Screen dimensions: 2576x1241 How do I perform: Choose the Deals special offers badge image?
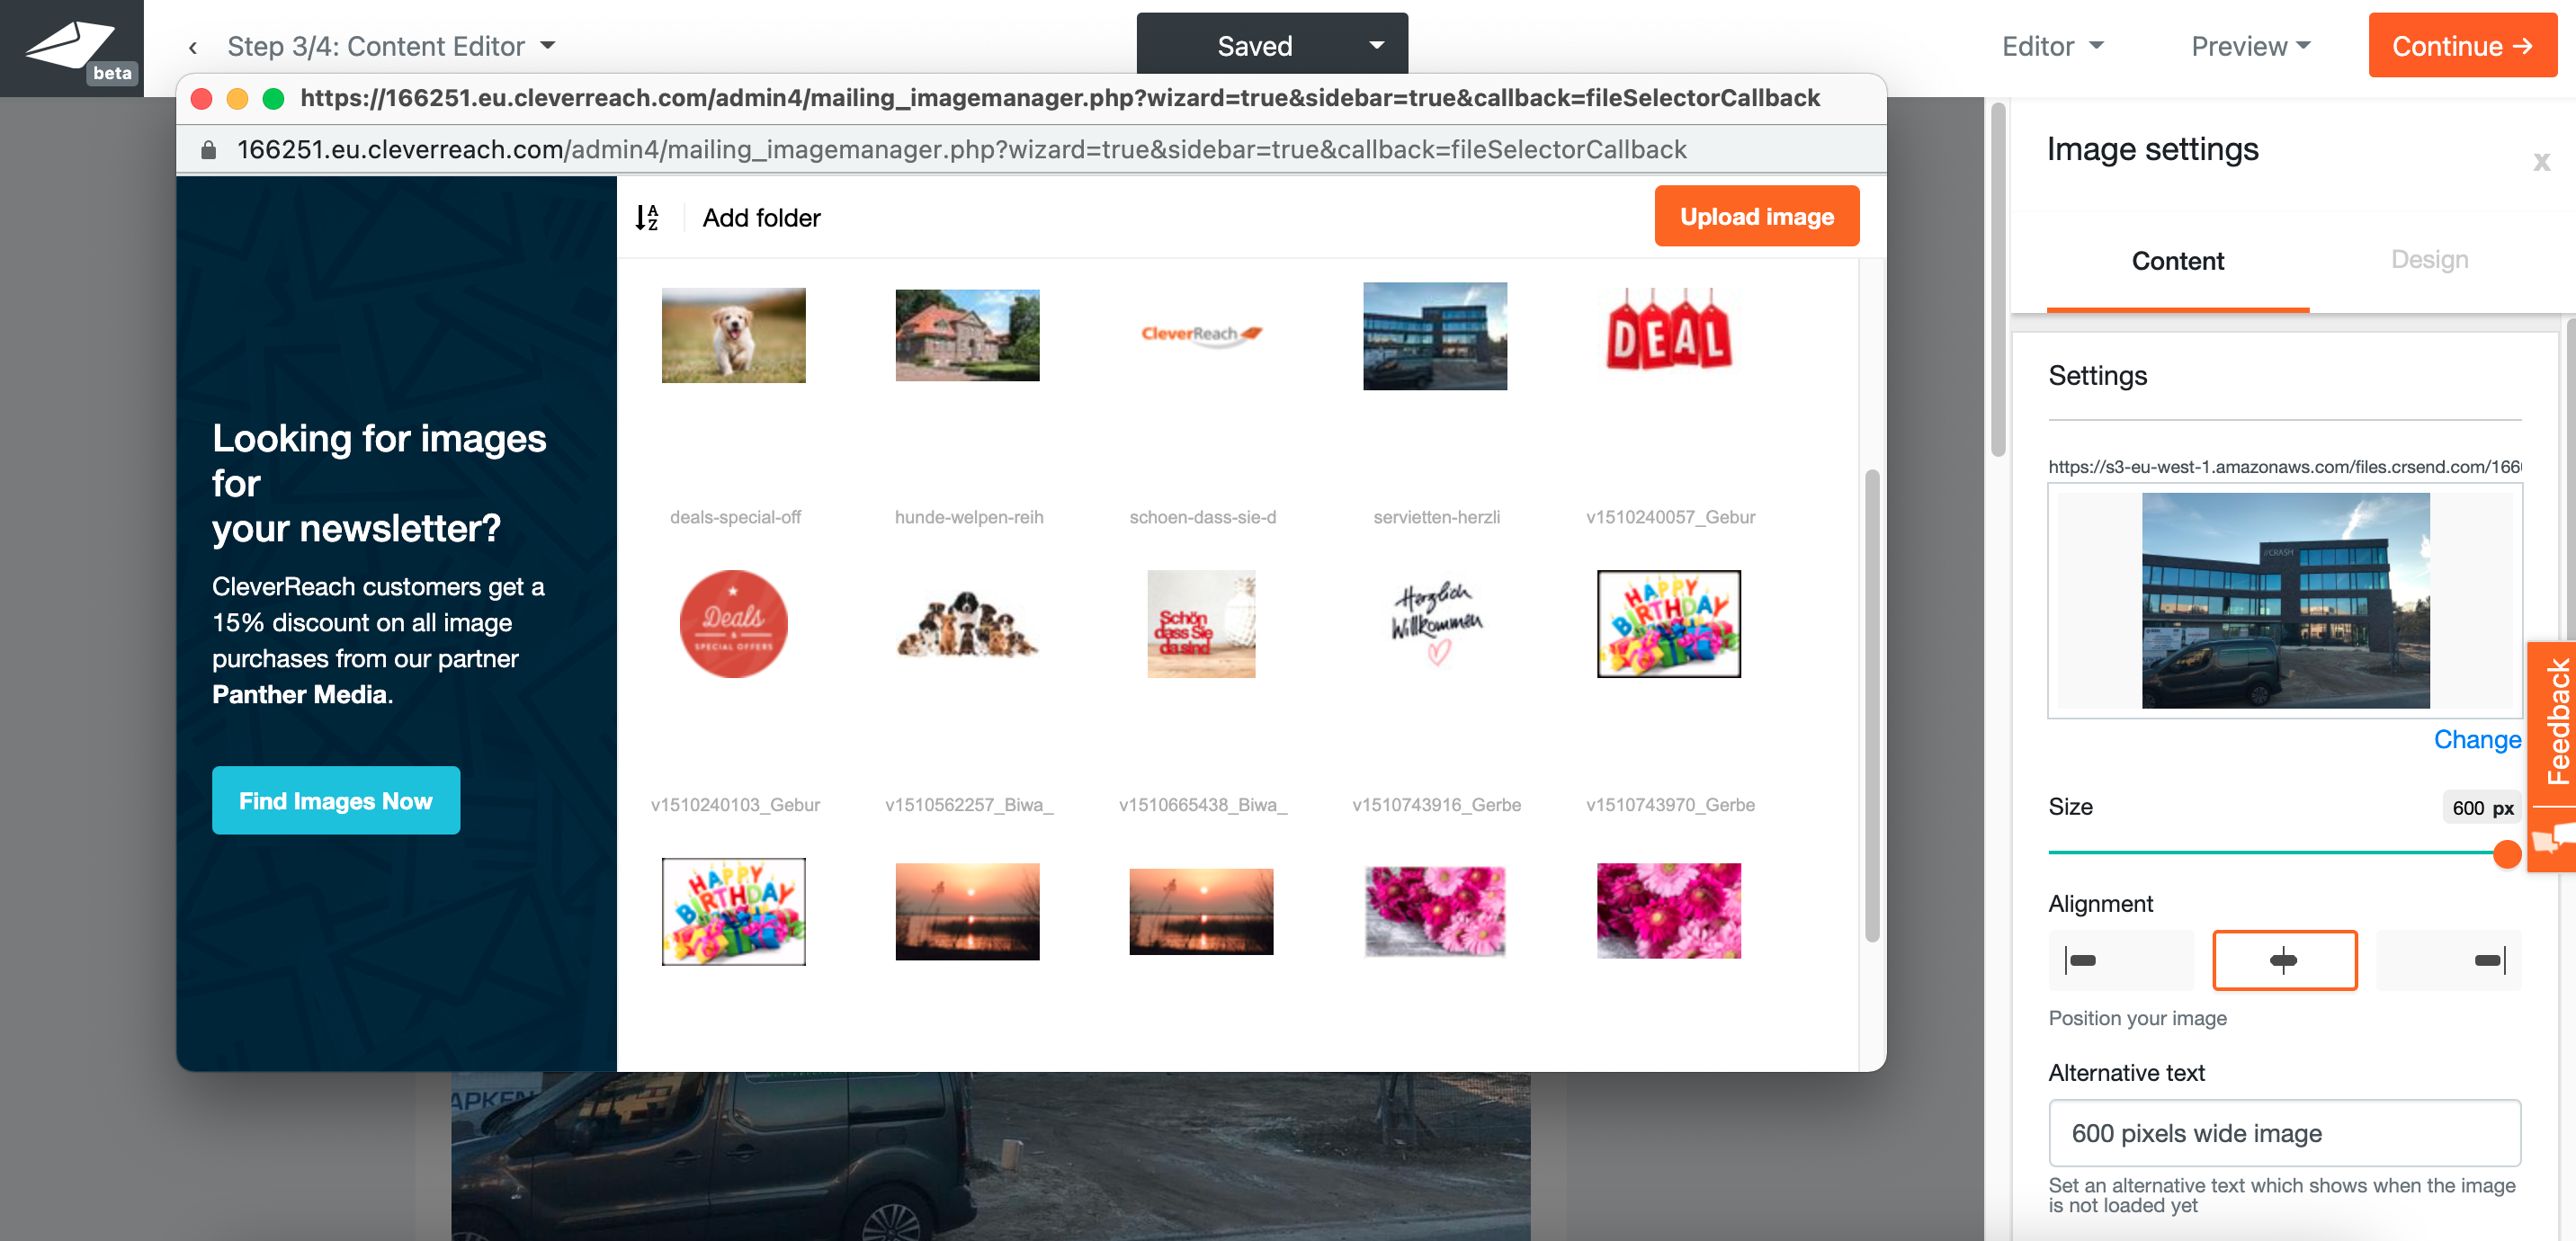733,624
